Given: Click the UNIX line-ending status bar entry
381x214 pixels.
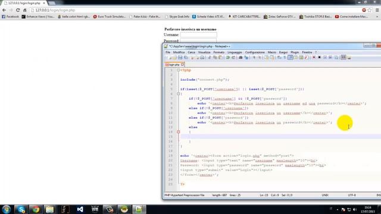Looking at the screenshot, I should pos(325,195).
